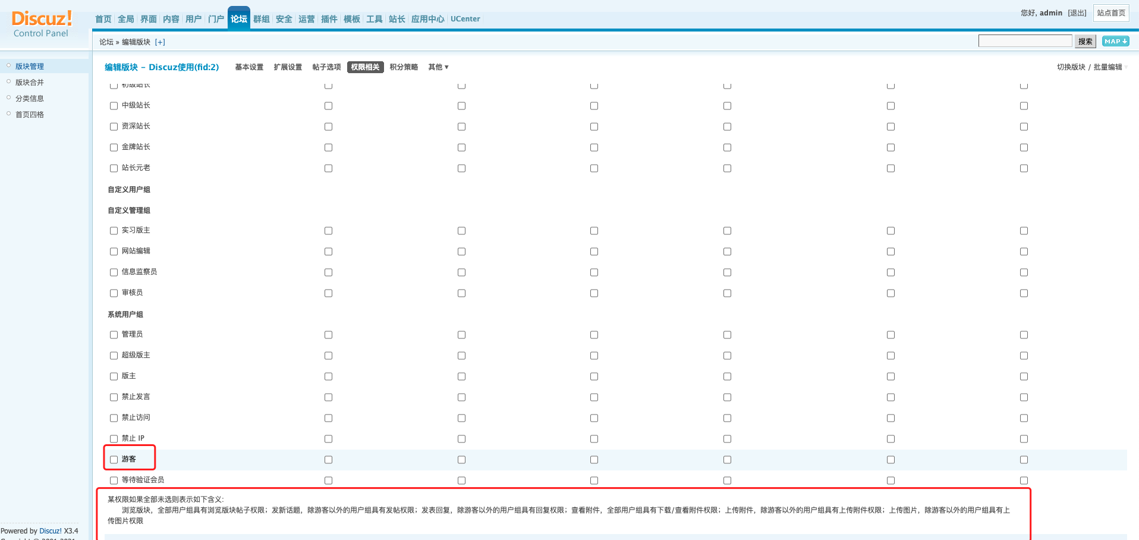Open the 批量编辑 dropdown arrow

pos(1126,67)
